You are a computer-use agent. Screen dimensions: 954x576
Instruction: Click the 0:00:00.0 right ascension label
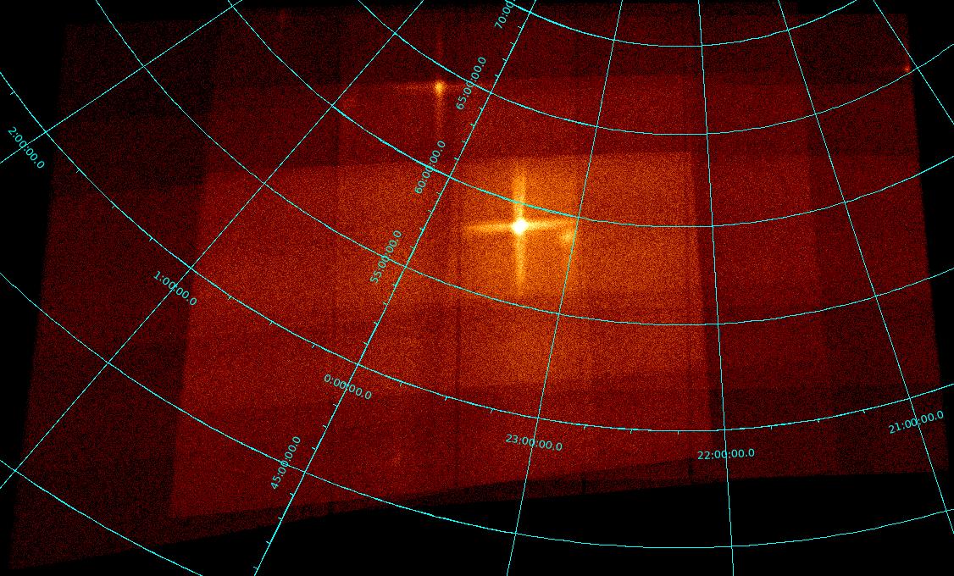click(x=347, y=387)
